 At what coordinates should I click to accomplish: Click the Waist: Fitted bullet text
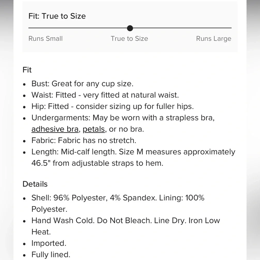[105, 95]
